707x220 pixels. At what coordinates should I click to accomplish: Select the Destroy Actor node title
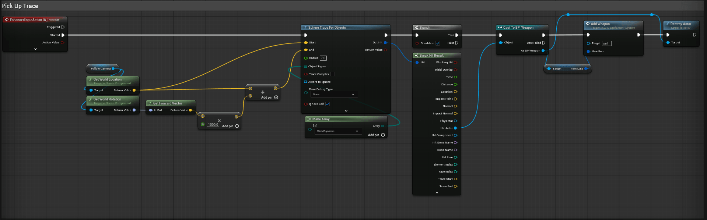pos(680,24)
